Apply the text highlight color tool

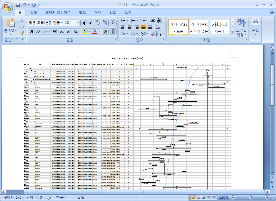85,32
